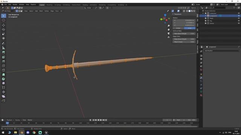Open the Playback dropdown in timeline

(10, 120)
